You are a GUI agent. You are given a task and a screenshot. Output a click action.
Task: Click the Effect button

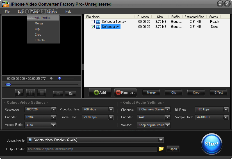point(219,92)
